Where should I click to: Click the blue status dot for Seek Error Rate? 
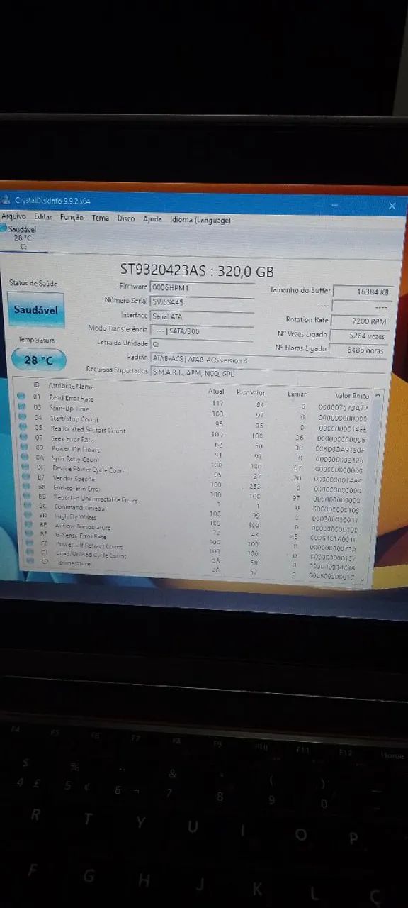23,437
